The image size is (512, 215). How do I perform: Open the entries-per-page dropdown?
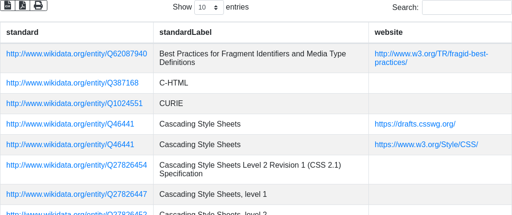pyautogui.click(x=209, y=8)
